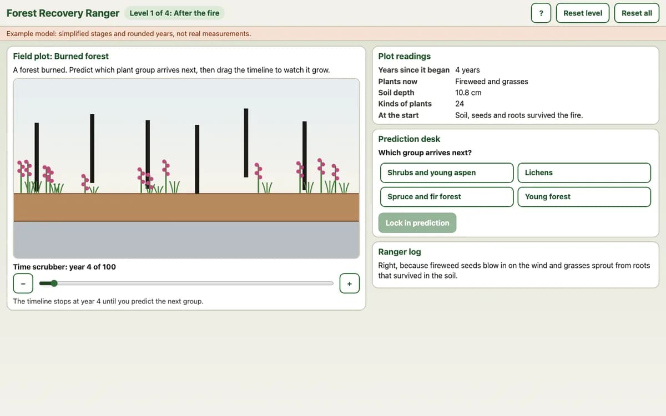Click Soil, seeds and roots survived text
Screen dimensions: 666x416
[519, 115]
